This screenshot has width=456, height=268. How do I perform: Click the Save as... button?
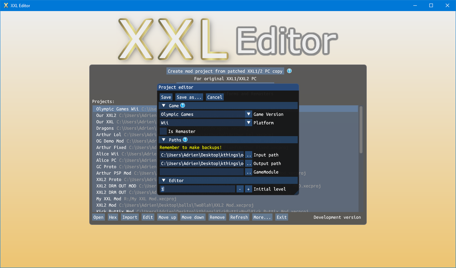(189, 97)
